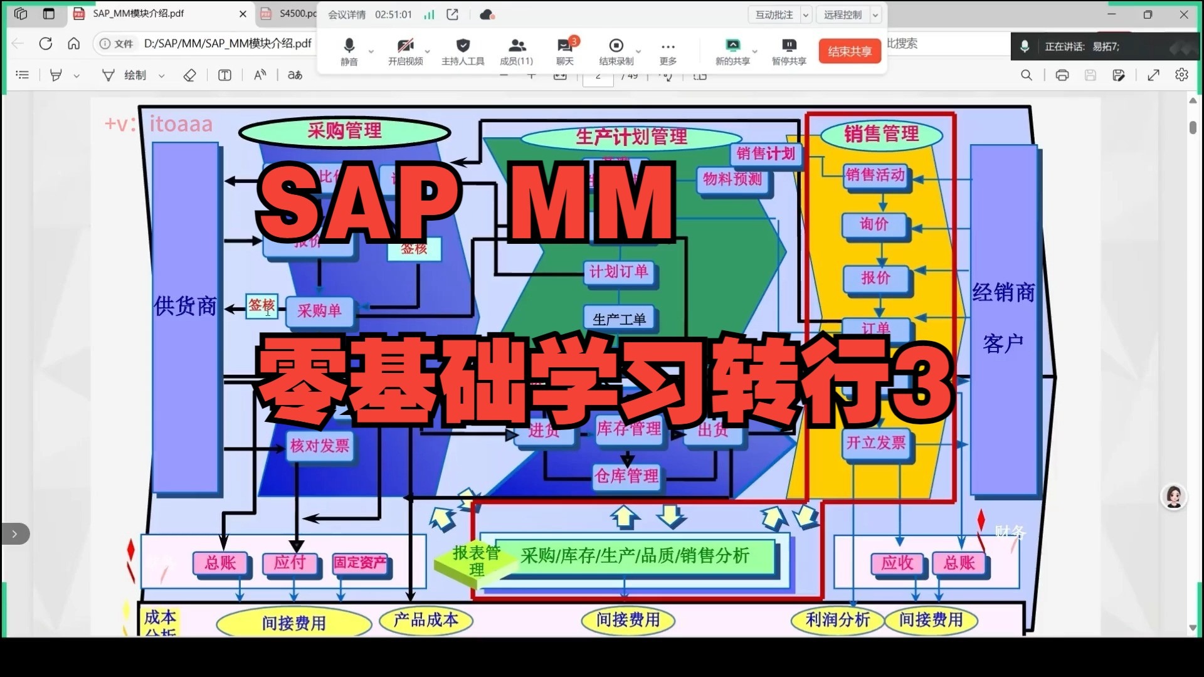This screenshot has width=1204, height=677.
Task: Enter fullscreen with expand arrows icon
Action: coord(1153,75)
